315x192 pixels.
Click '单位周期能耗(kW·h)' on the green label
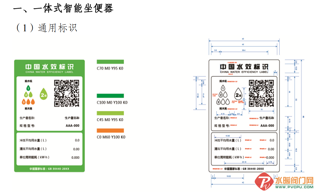(x=34, y=157)
